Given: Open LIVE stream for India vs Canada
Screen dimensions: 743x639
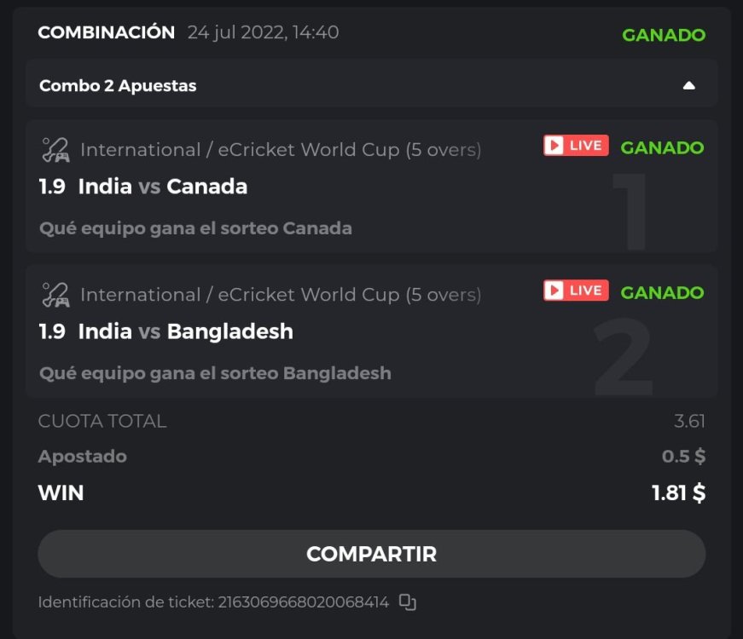Looking at the screenshot, I should tap(576, 146).
